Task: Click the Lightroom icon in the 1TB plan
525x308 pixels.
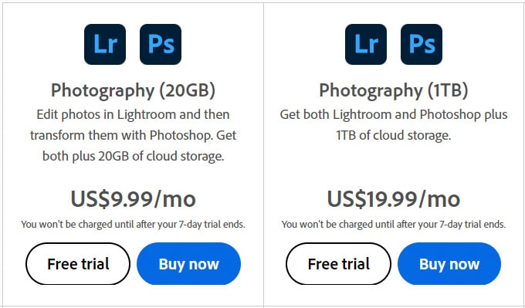Action: [x=366, y=44]
